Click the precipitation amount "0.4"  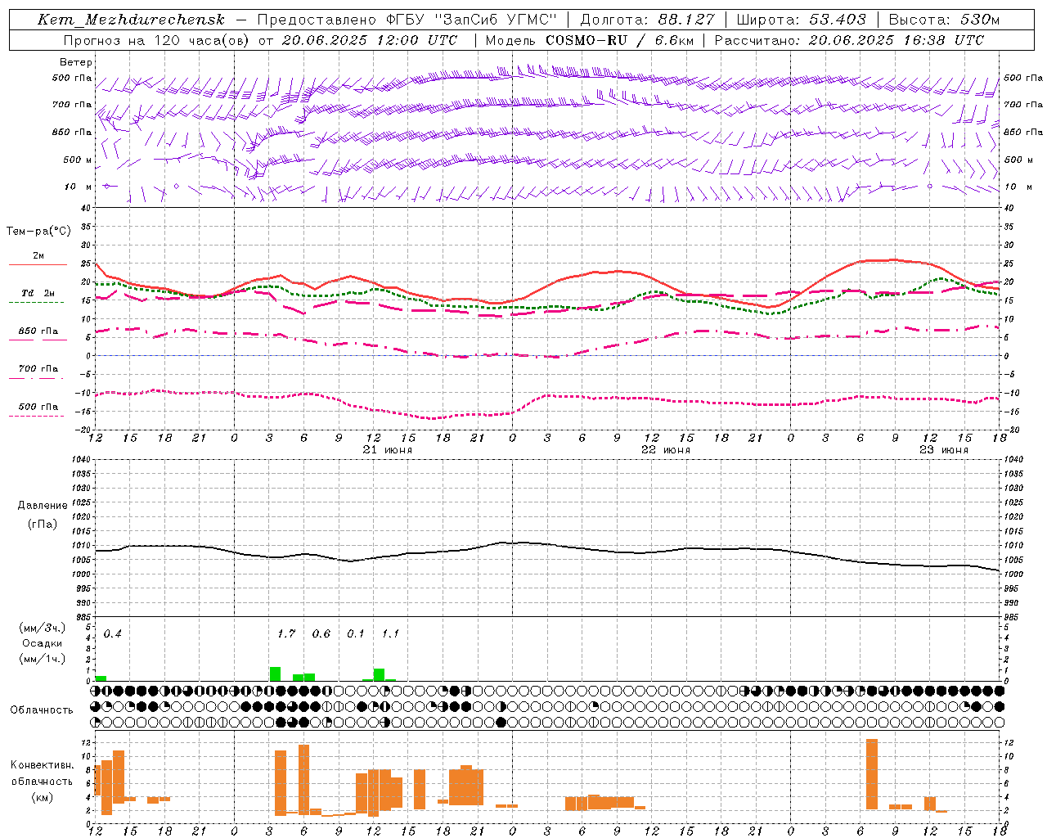tap(113, 633)
